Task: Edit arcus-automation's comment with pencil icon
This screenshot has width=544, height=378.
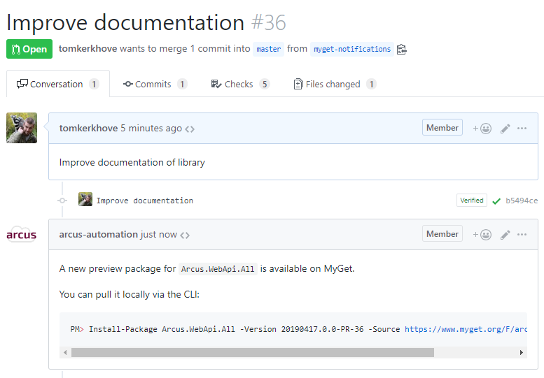Action: [505, 235]
